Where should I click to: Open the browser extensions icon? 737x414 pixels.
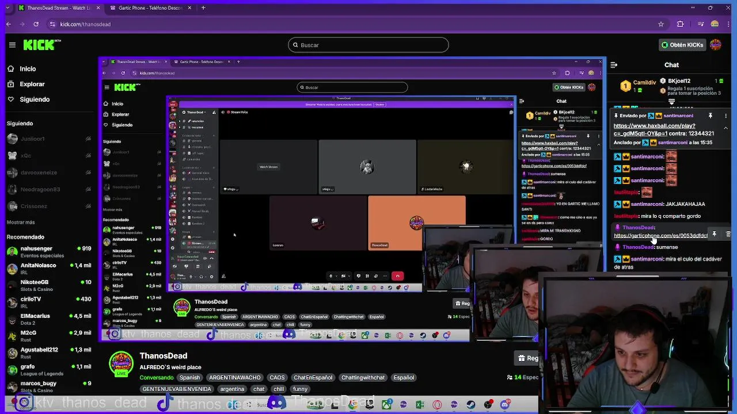point(681,24)
